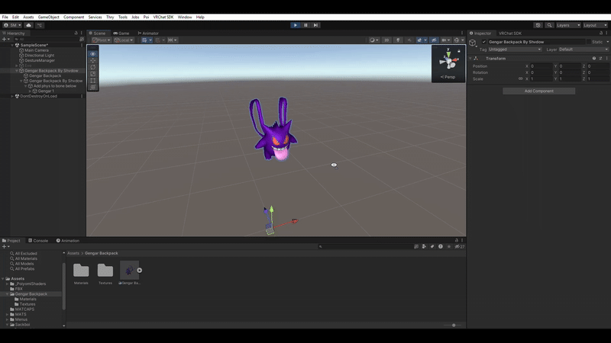Switch to the VRChat SDK tab in Inspector

coord(510,34)
